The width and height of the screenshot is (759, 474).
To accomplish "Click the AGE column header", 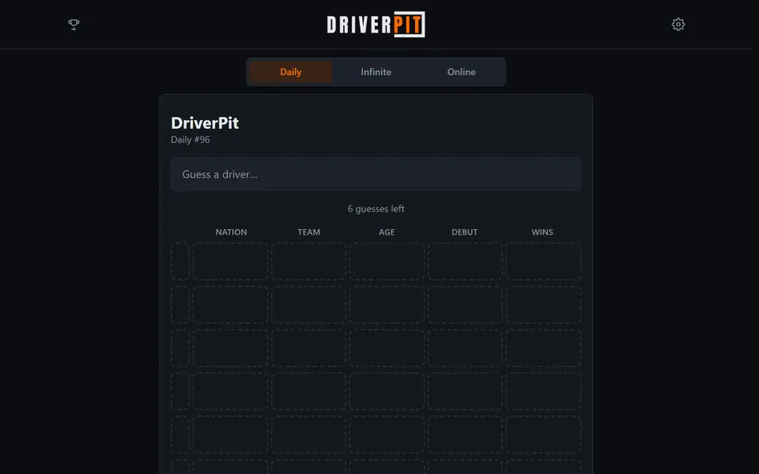I will [x=387, y=232].
